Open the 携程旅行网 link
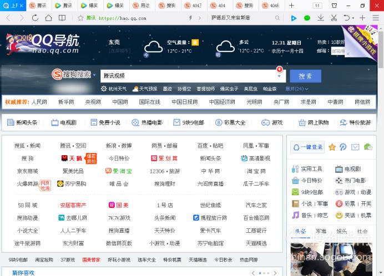 point(210,217)
